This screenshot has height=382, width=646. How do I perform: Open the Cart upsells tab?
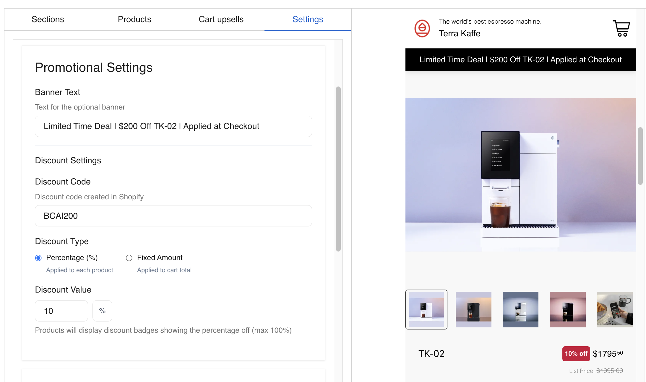click(x=221, y=19)
